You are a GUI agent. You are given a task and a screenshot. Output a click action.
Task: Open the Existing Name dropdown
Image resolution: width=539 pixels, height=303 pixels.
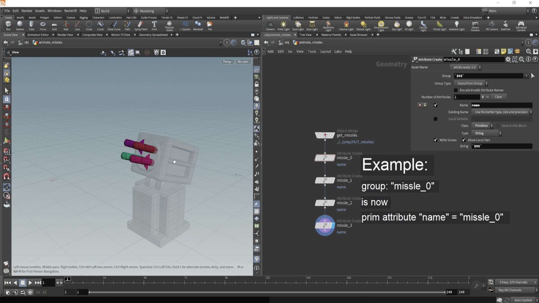(x=502, y=112)
